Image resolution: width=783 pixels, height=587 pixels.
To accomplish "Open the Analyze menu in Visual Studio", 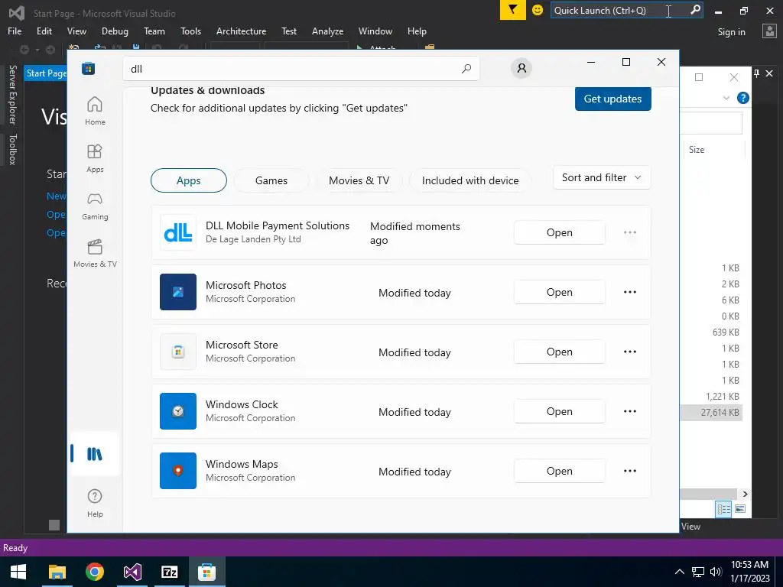I will pyautogui.click(x=327, y=31).
